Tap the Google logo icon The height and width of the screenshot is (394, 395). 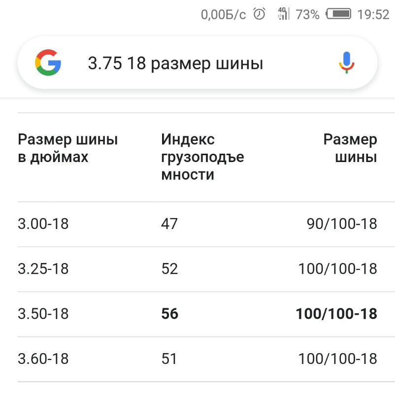pyautogui.click(x=48, y=63)
